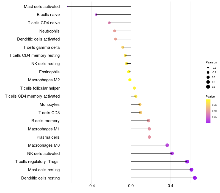
Task: Click the Macrophages M2 yellow dot
Action: (x=130, y=80)
